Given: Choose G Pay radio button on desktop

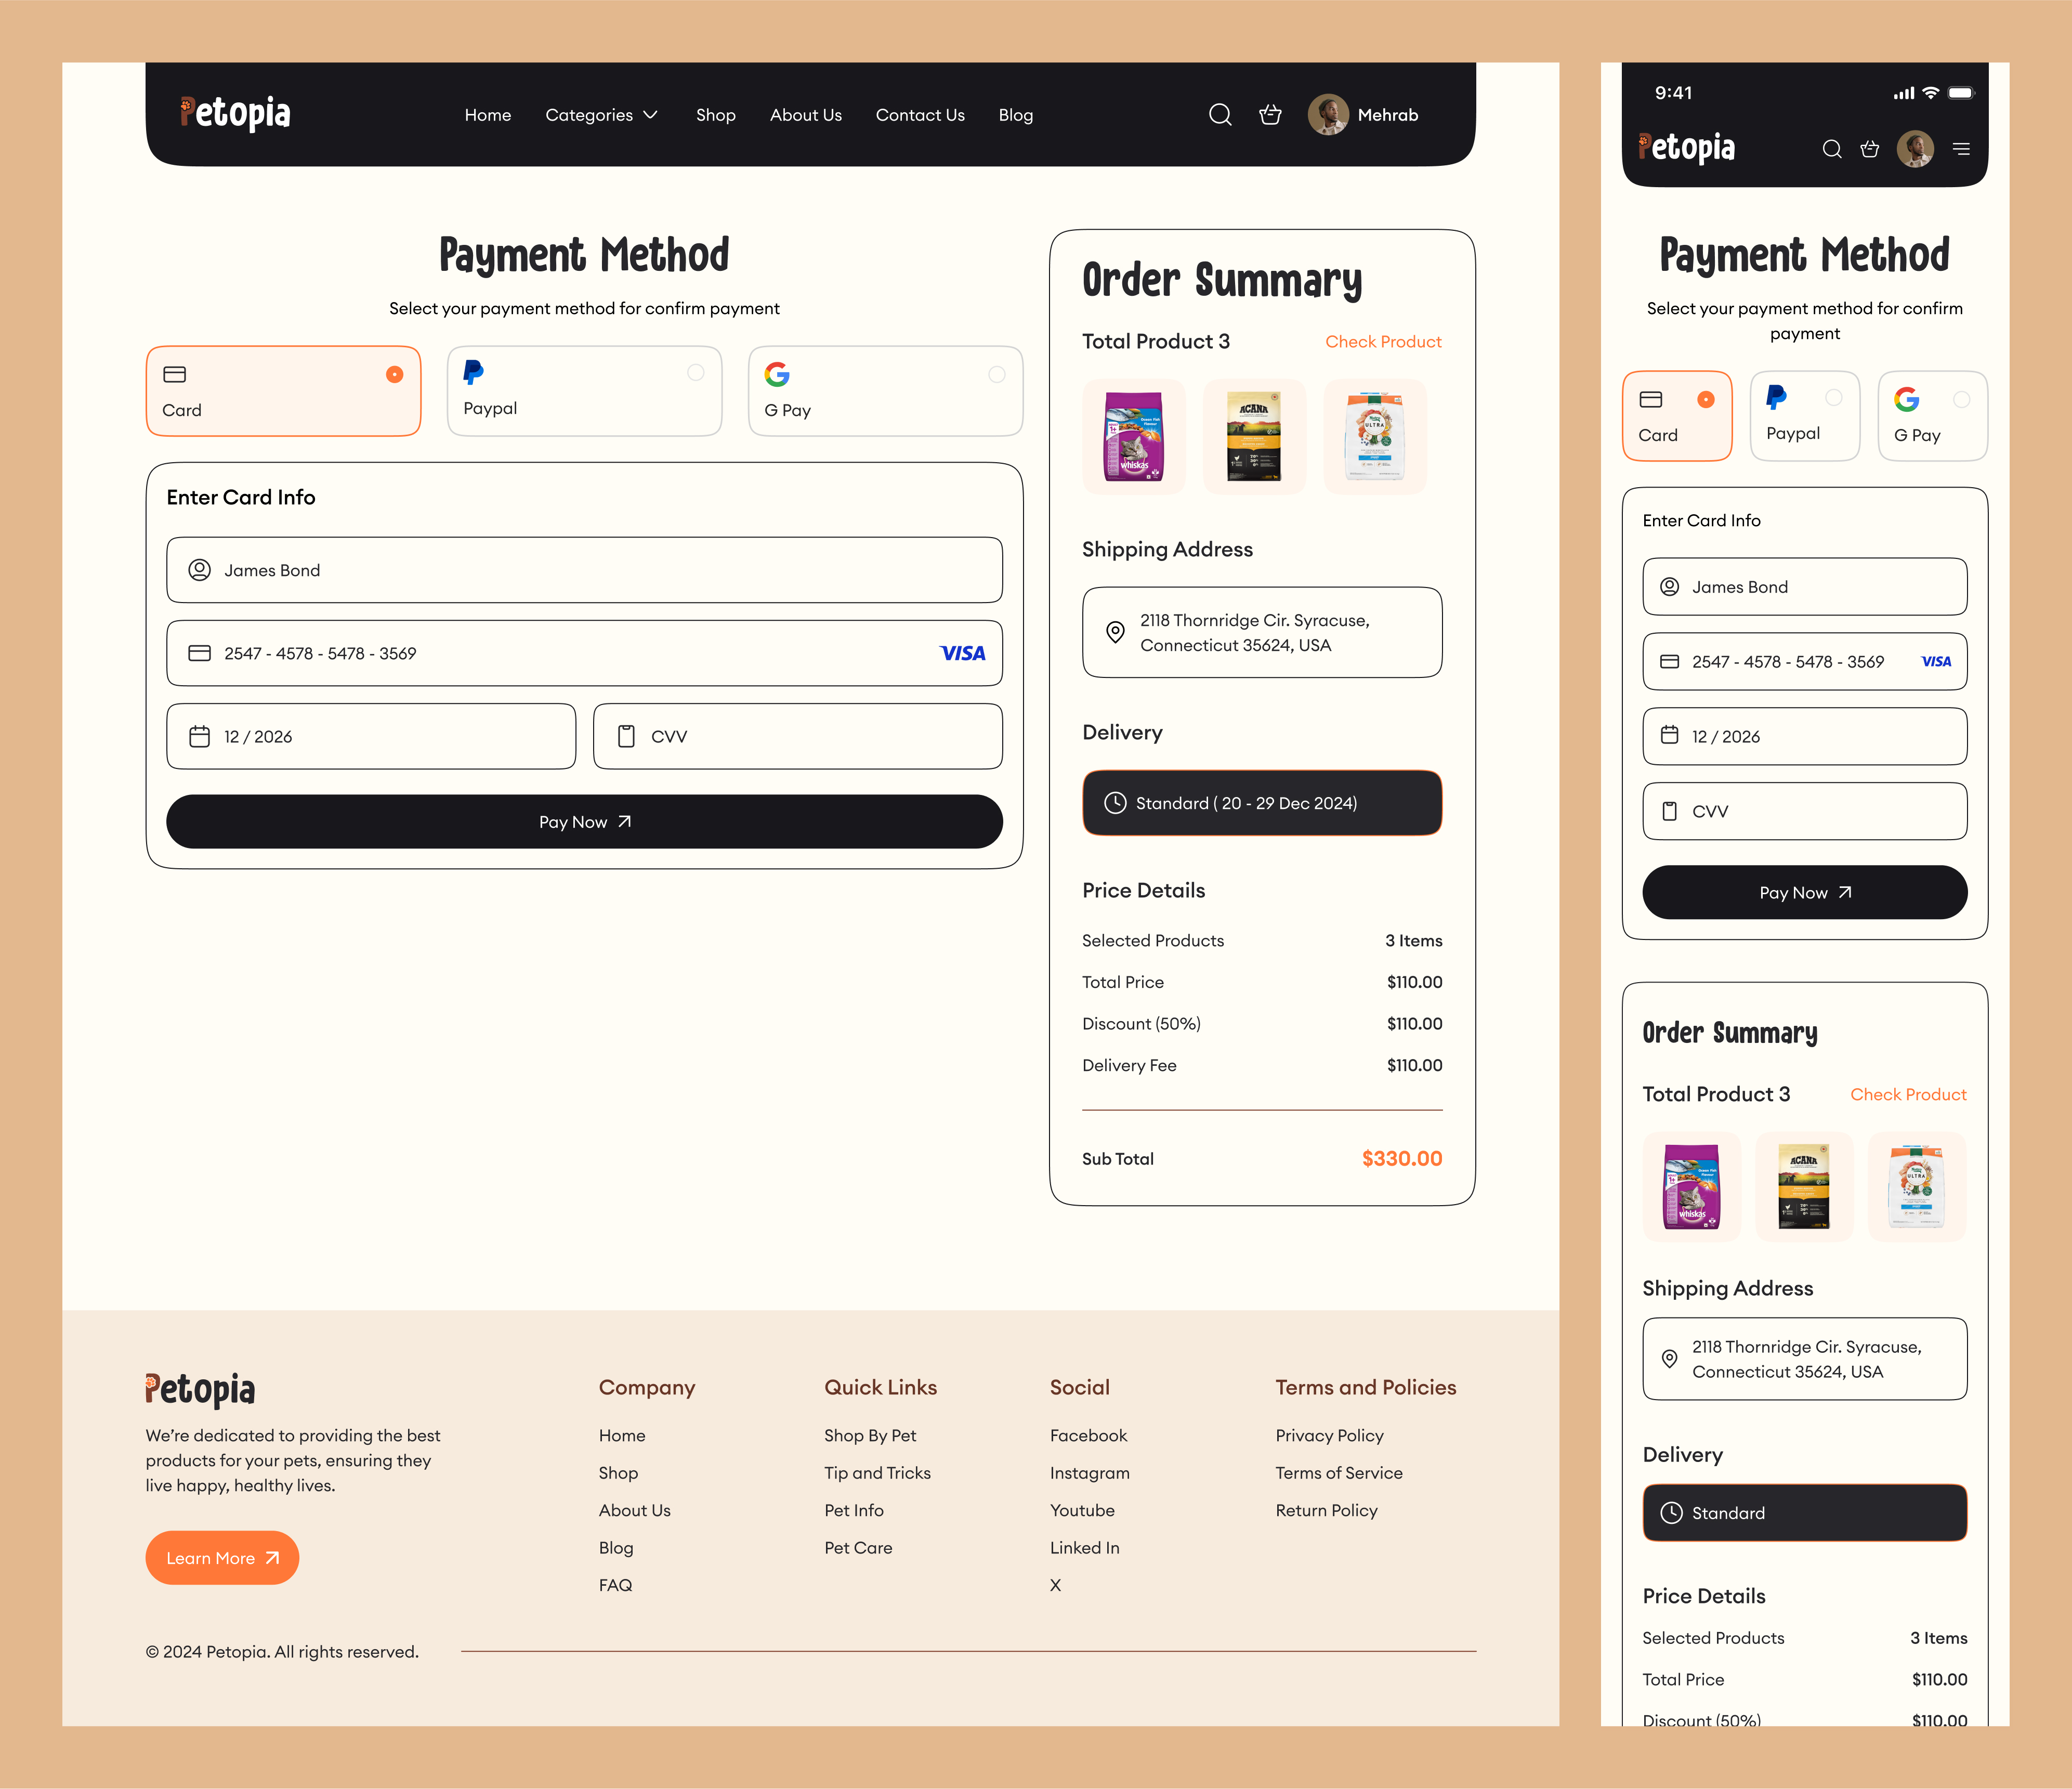Looking at the screenshot, I should coord(996,374).
